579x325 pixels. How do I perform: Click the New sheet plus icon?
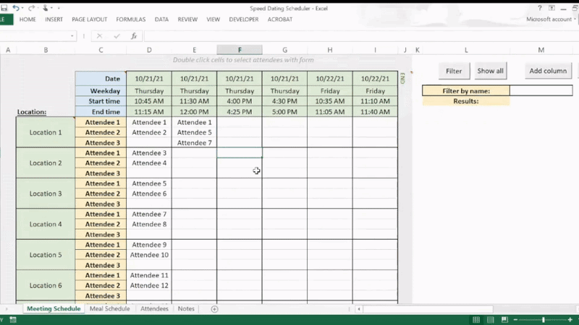[x=214, y=309]
